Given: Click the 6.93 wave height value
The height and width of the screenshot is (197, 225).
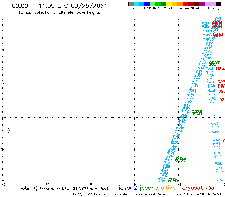Looking at the screenshot, I should pos(216,132).
